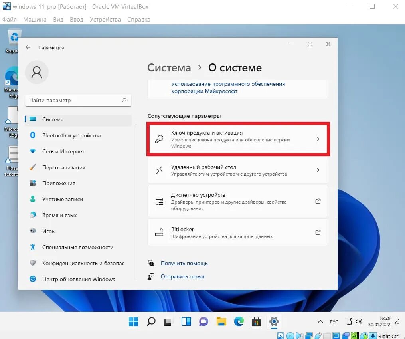This screenshot has width=405, height=339.
Task: Click the РУС language indicator
Action: pos(334,322)
